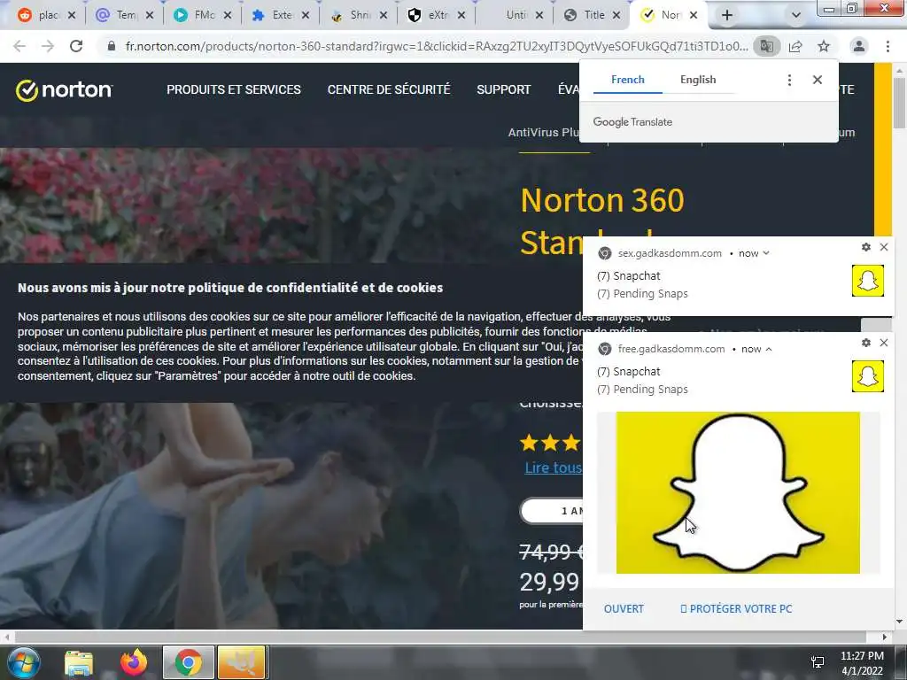Bookmark this page with the star icon

(824, 46)
